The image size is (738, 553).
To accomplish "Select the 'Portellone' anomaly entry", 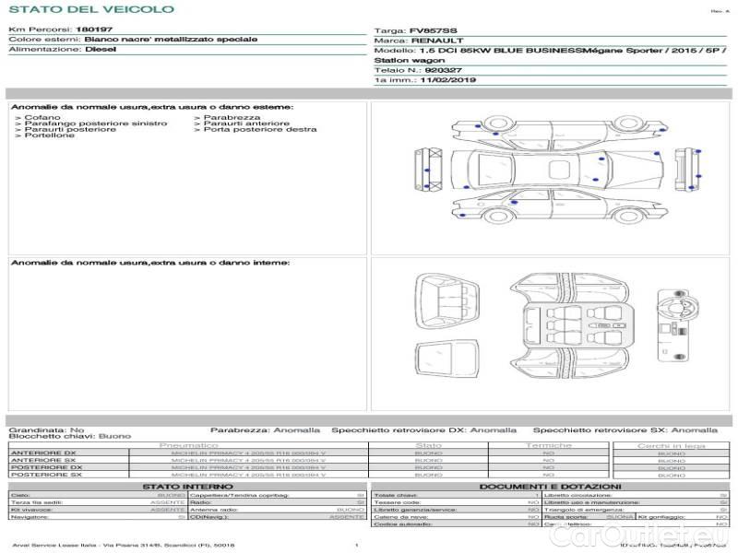I will (50, 135).
